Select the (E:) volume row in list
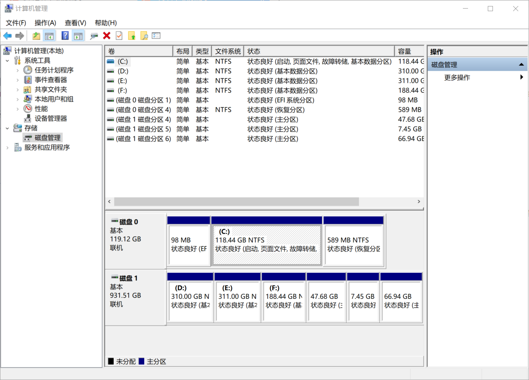529x380 pixels. click(x=264, y=81)
